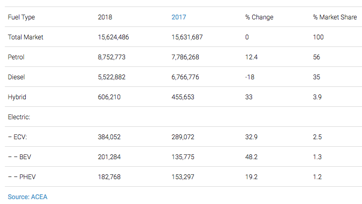Screen dimensions: 362x204
Task: Select the PHEV 2017 value 153,297
Action: click(x=183, y=177)
